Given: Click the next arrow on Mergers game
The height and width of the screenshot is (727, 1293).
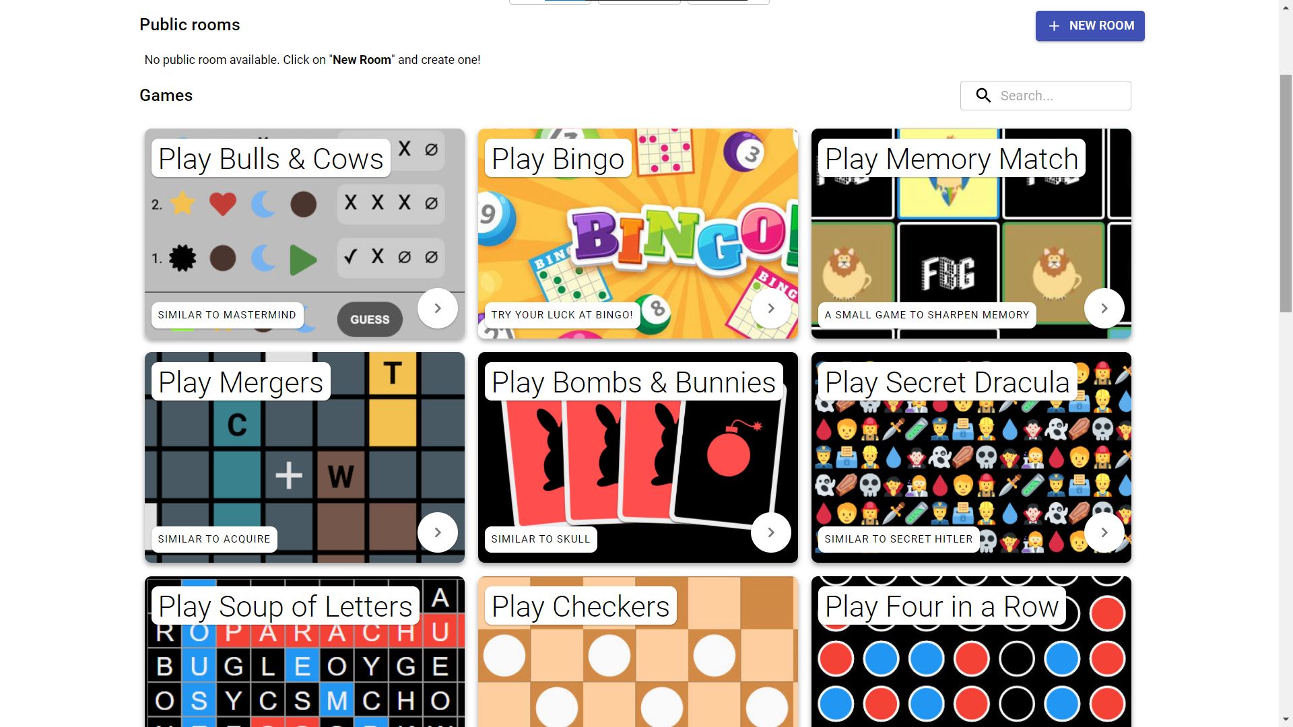Looking at the screenshot, I should [x=438, y=532].
